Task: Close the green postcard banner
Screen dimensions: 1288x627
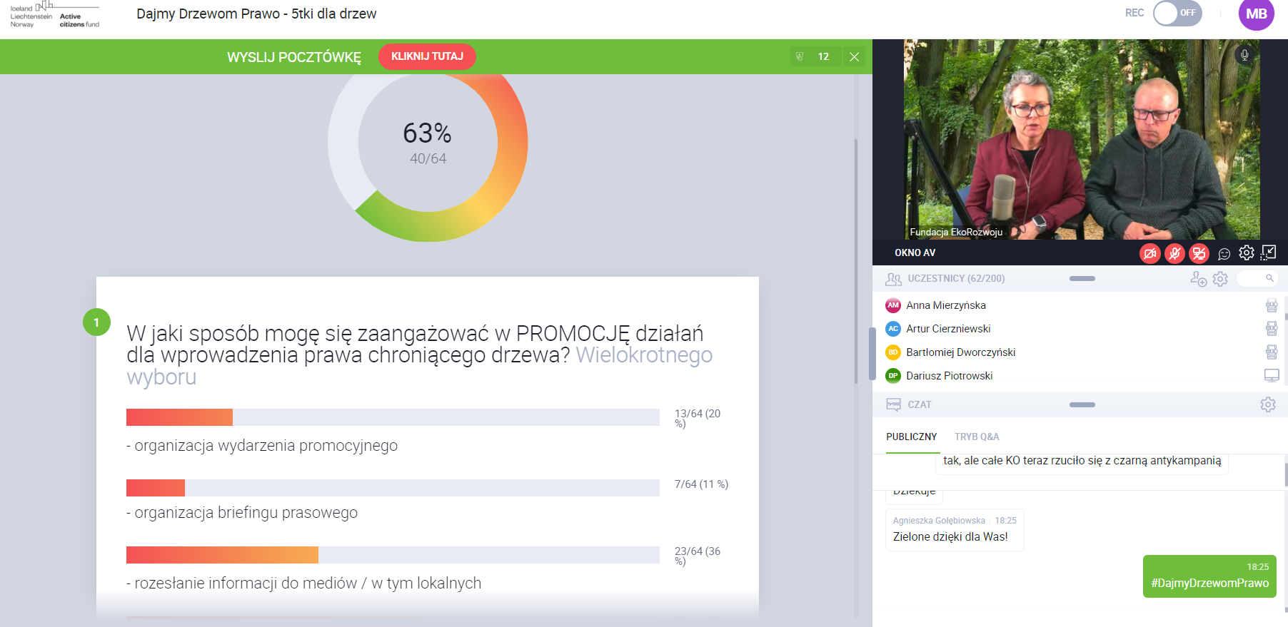Action: coord(854,57)
